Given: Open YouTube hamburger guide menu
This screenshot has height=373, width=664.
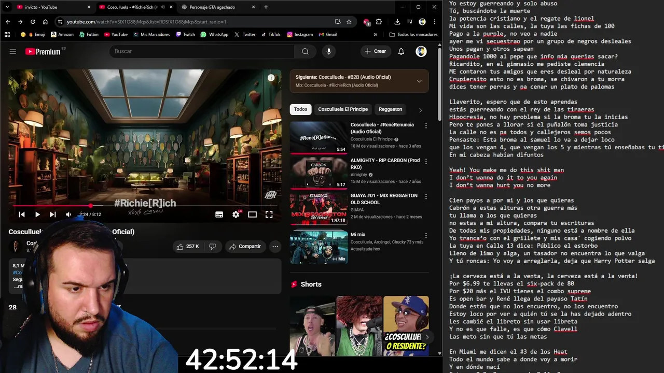Looking at the screenshot, I should click(13, 51).
